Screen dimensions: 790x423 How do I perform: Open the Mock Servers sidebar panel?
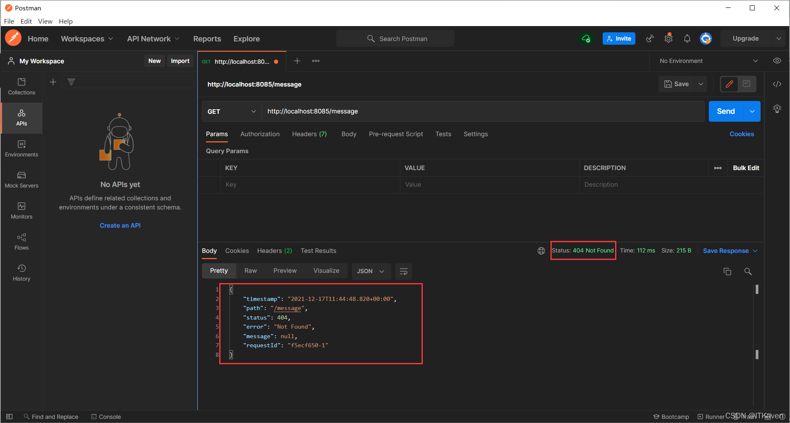[x=22, y=180]
